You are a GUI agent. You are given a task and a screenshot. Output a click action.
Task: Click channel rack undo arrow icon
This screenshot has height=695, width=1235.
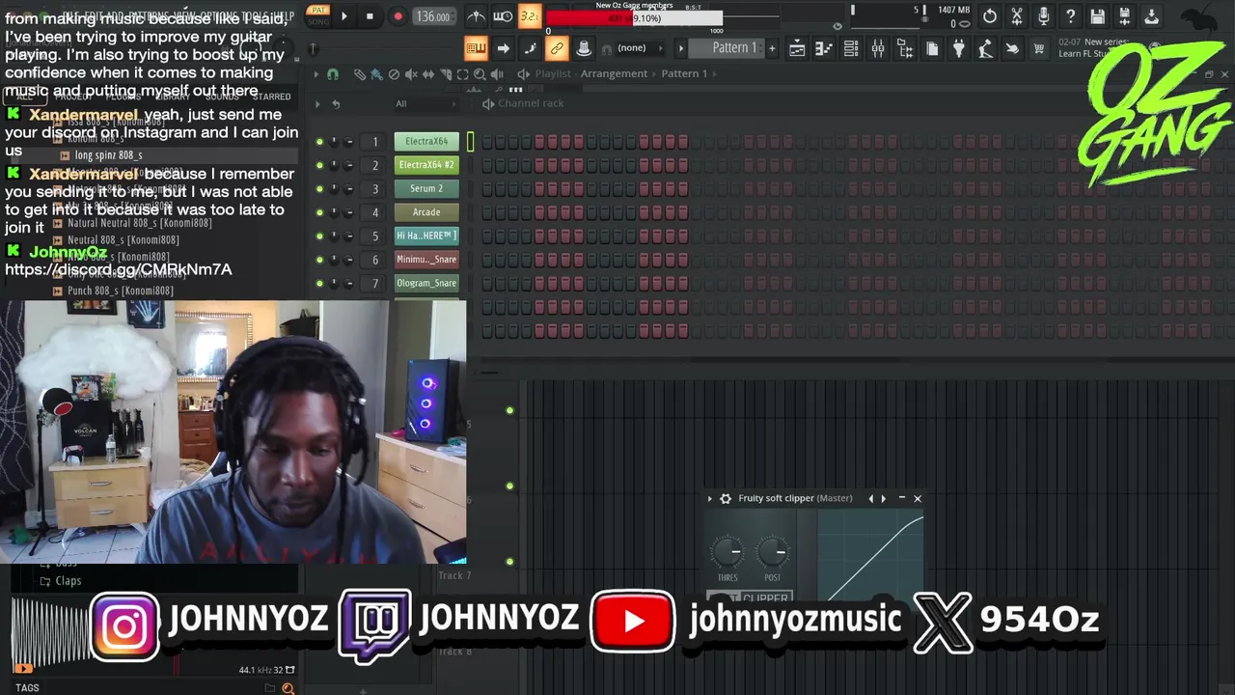(x=336, y=104)
